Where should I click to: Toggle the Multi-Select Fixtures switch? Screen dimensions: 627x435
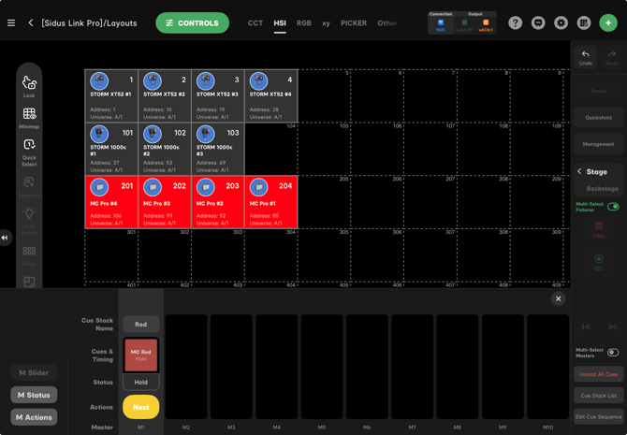(613, 207)
